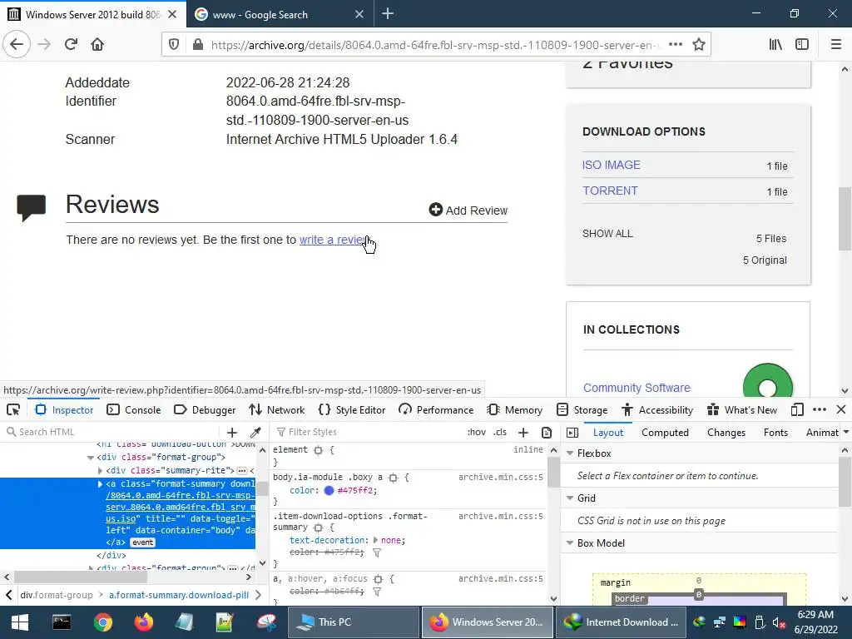The width and height of the screenshot is (852, 639).
Task: Open the Memory devtools tab
Action: tap(514, 409)
